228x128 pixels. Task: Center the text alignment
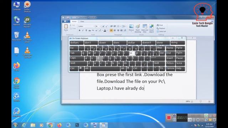click(x=115, y=31)
